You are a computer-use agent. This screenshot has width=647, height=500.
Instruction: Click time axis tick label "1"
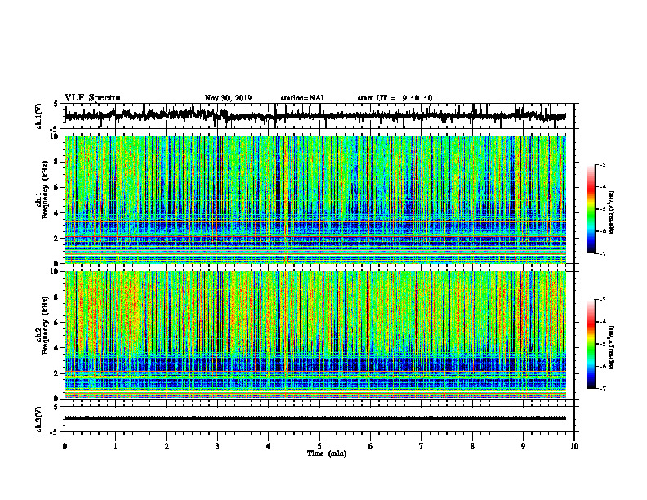[115, 446]
